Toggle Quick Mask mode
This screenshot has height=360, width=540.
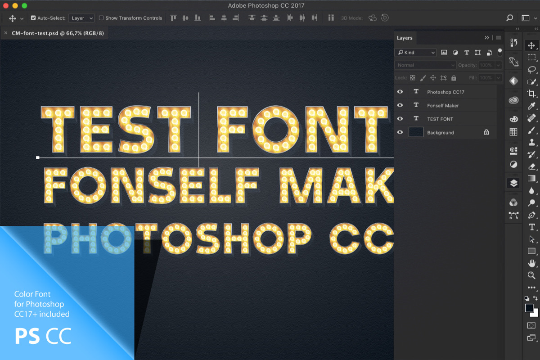(531, 325)
